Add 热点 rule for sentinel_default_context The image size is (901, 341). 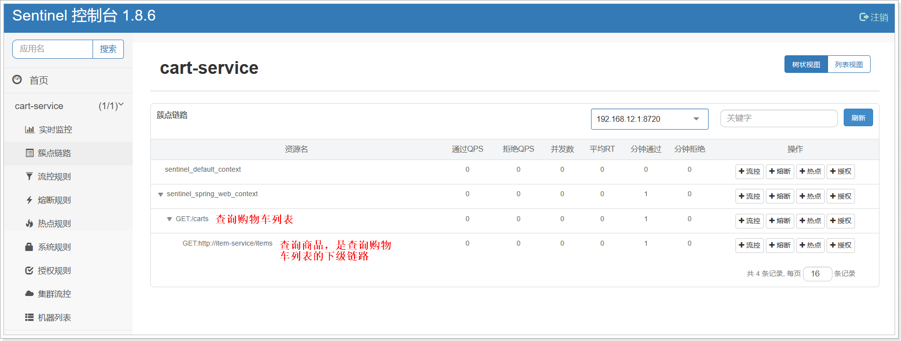[x=810, y=172]
